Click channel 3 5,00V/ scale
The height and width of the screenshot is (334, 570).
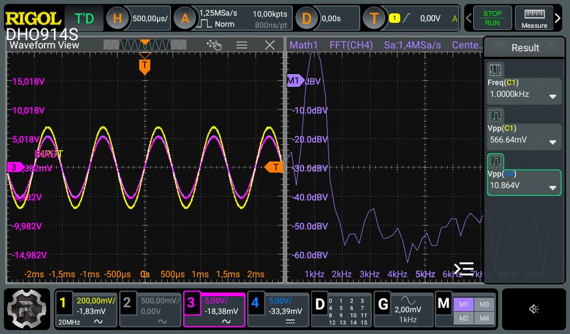tap(217, 301)
